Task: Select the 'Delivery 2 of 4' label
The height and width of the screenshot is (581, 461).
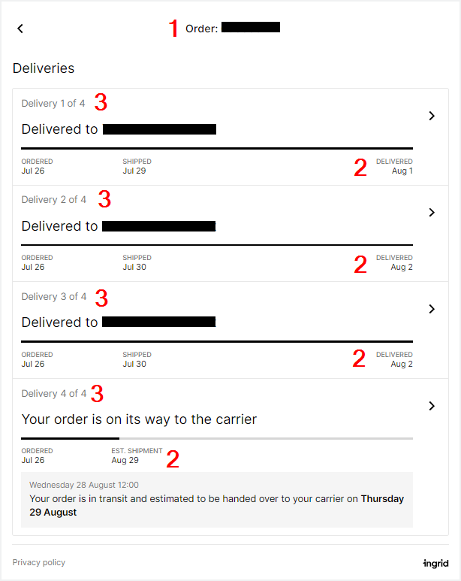Action: [54, 200]
